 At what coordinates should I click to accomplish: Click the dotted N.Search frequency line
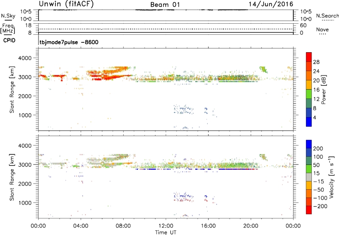(x=166, y=29)
